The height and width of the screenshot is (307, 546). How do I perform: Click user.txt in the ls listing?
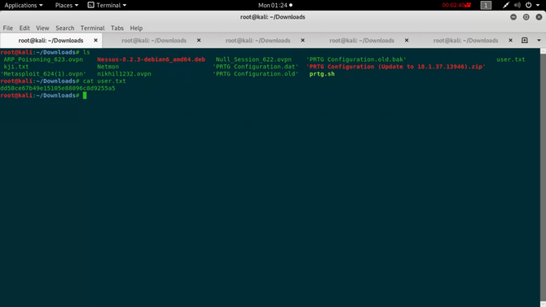[x=510, y=59]
